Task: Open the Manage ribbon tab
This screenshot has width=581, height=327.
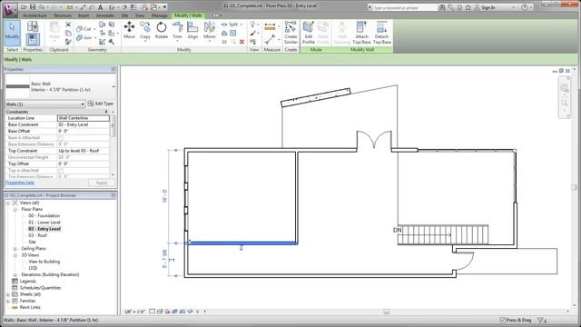Action: [160, 15]
